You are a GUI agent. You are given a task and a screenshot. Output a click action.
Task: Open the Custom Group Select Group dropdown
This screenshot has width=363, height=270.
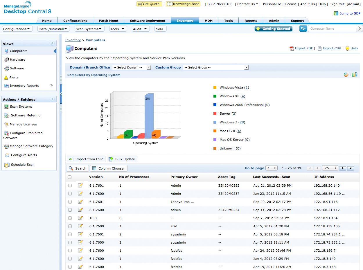click(216, 67)
